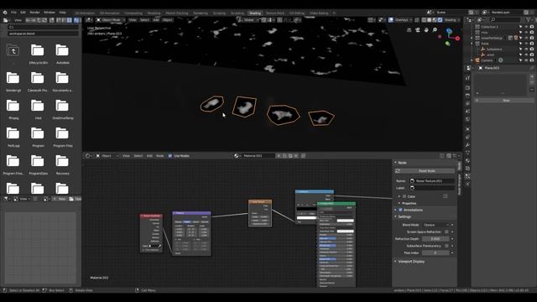Open the Recovery folder icon
Screen dimensions: 537x302
click(x=62, y=161)
